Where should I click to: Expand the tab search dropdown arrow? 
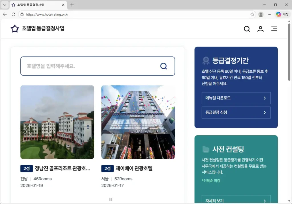(5, 5)
